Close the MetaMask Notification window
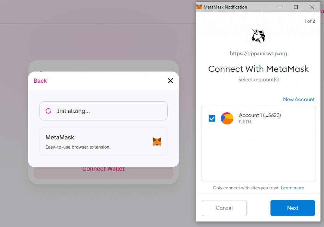Image resolution: width=324 pixels, height=227 pixels. click(312, 7)
